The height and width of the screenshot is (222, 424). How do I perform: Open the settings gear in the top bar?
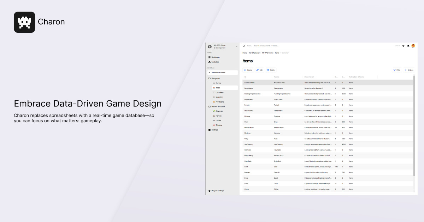tap(403, 45)
